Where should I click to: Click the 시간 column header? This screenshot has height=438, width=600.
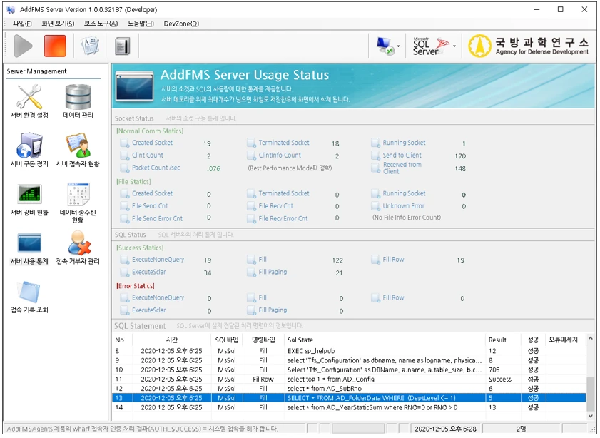[x=172, y=340]
